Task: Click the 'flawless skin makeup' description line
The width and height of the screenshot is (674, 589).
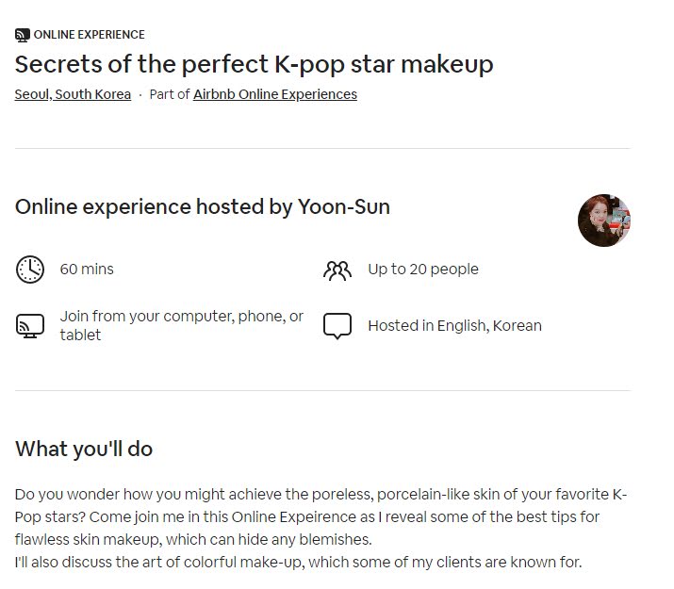Action: tap(193, 540)
